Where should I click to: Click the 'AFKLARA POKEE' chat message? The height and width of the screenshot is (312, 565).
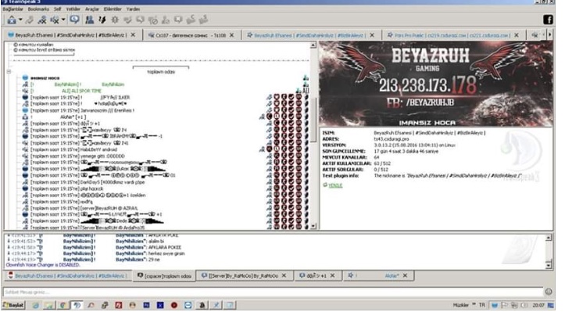click(x=164, y=247)
